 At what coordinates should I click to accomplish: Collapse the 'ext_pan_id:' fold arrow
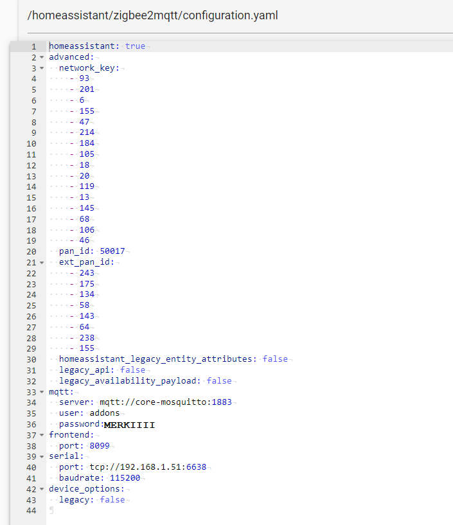(x=42, y=262)
